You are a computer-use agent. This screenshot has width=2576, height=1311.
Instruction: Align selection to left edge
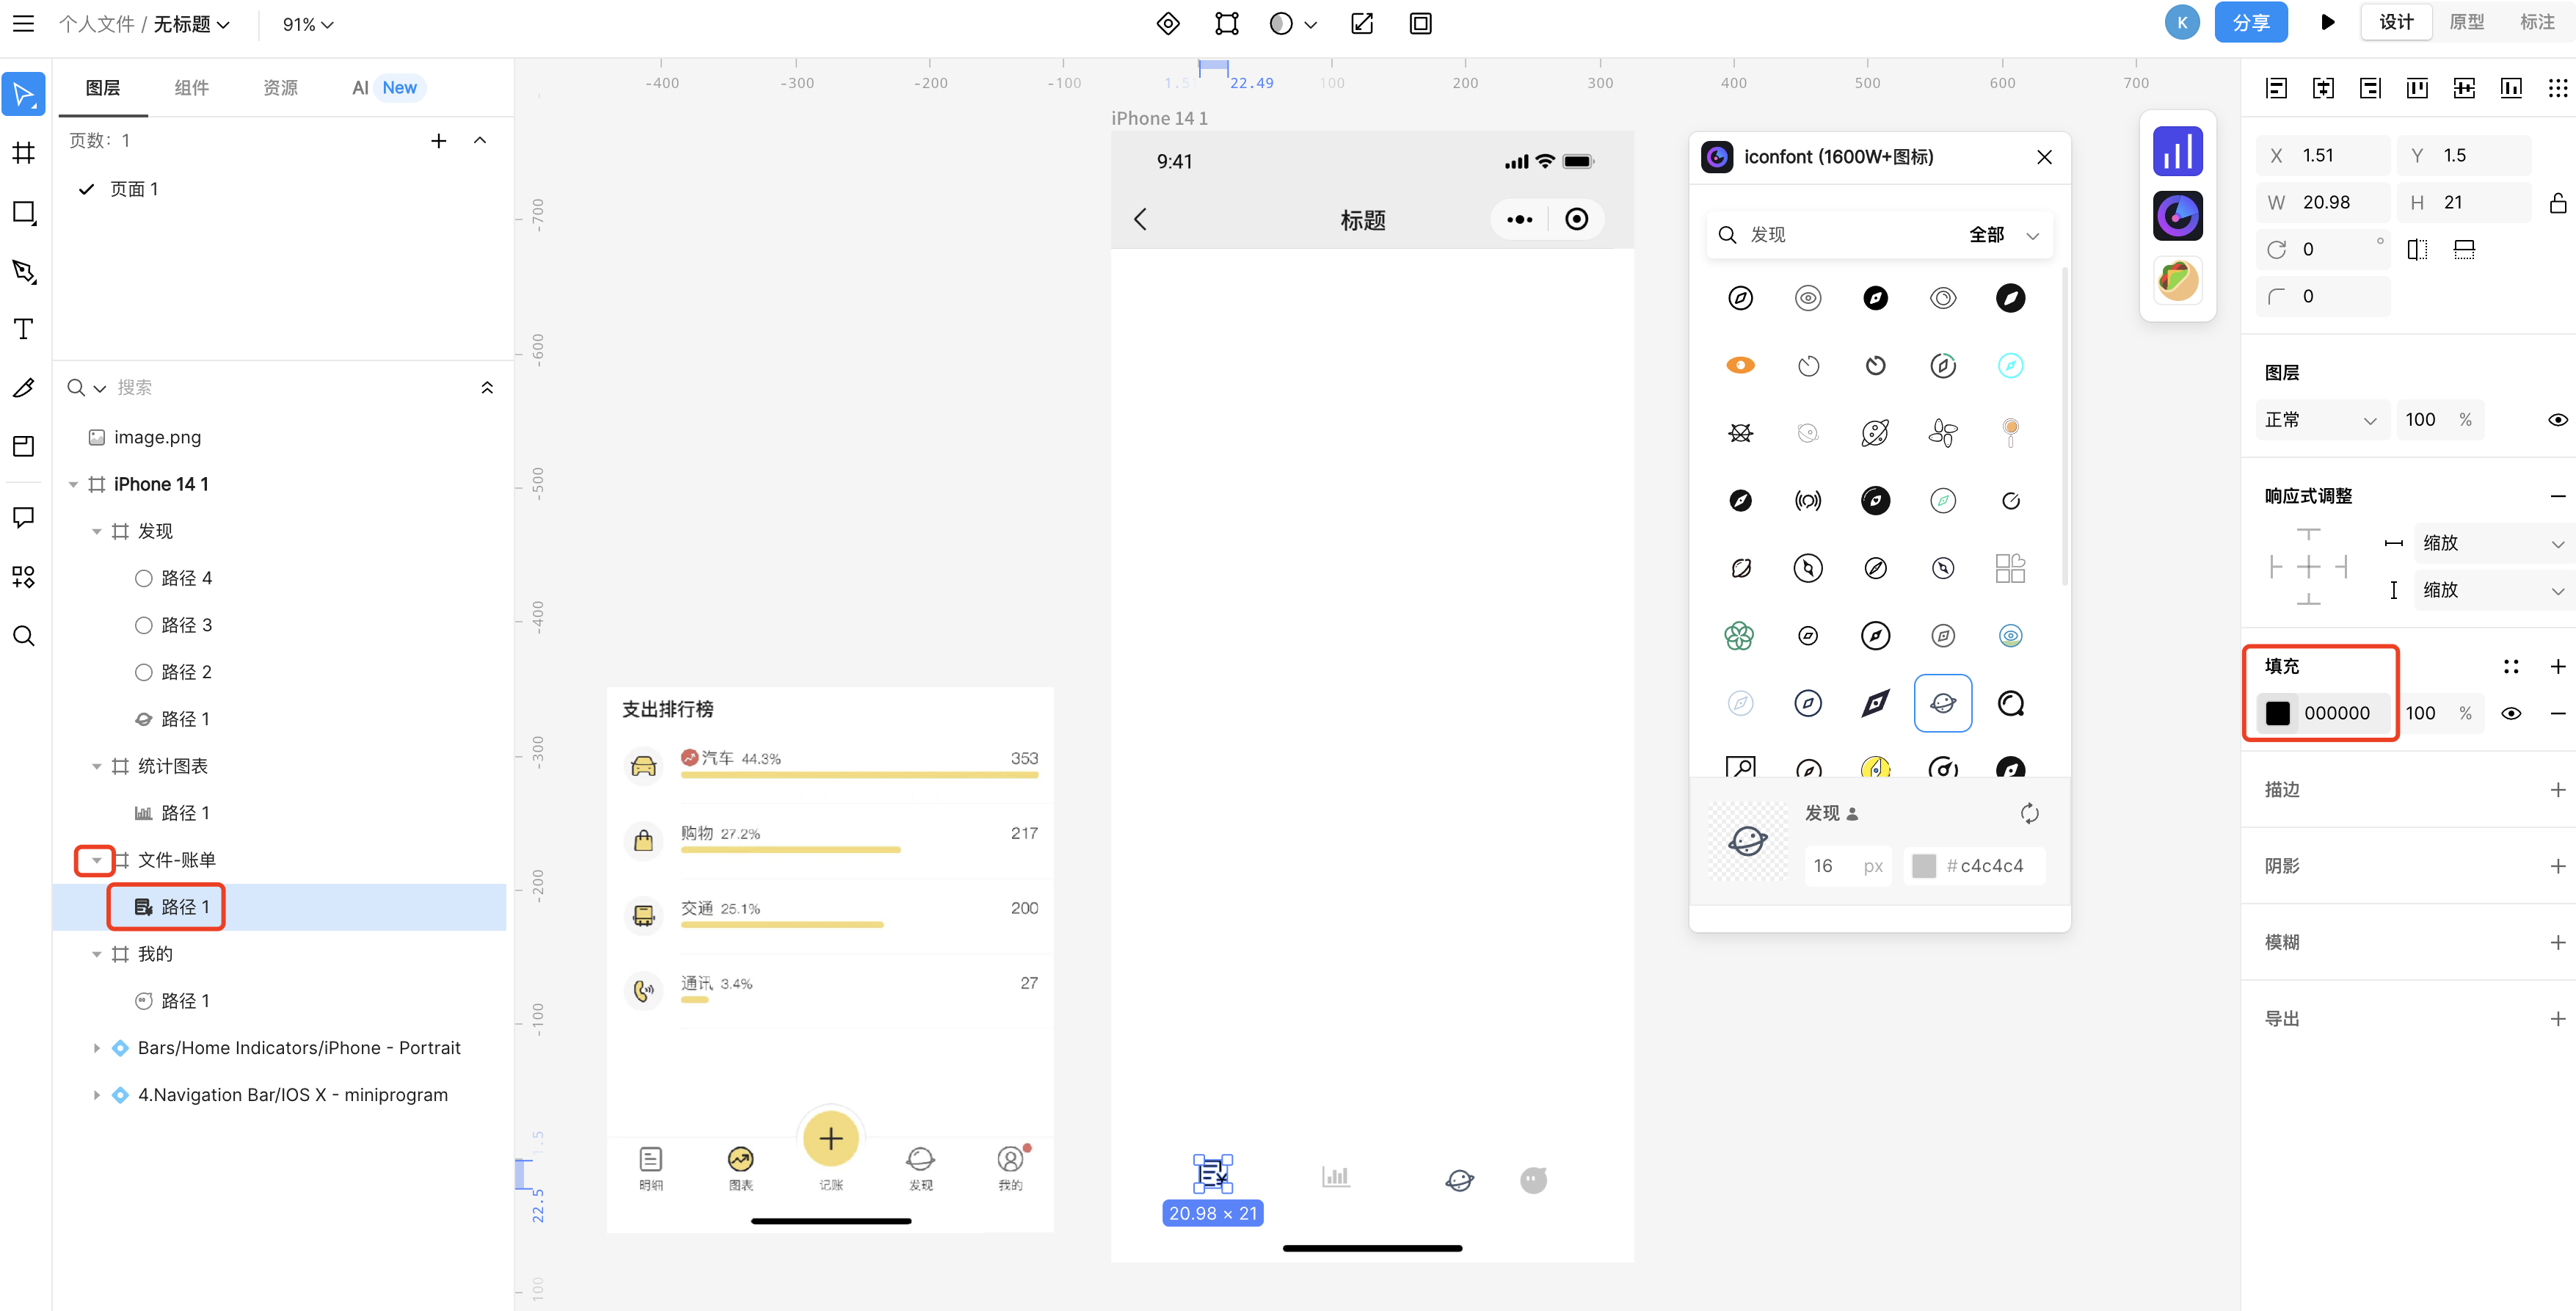tap(2277, 88)
